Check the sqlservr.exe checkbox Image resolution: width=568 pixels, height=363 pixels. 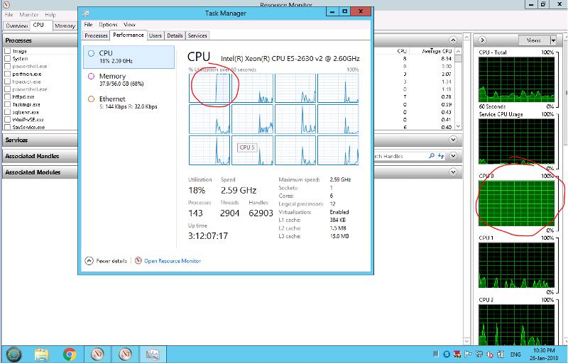[x=7, y=112]
